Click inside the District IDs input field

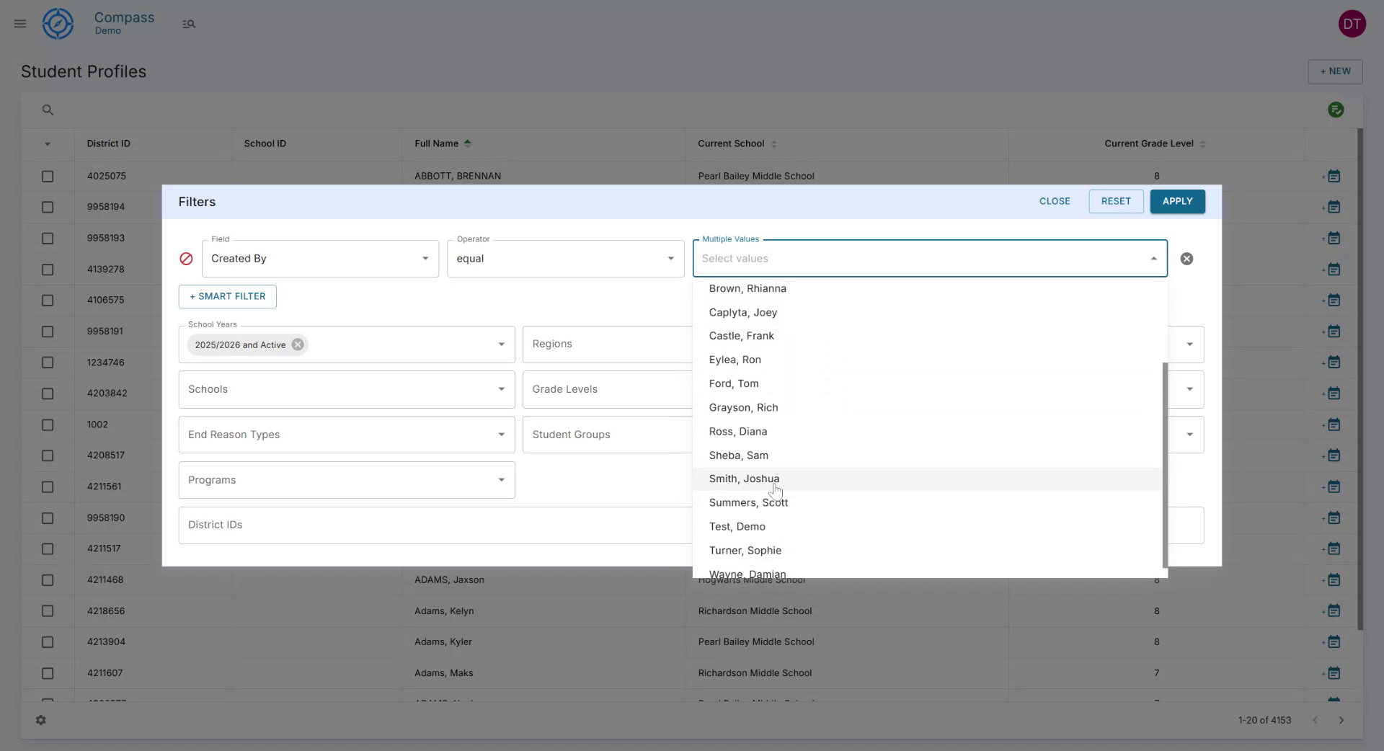tap(432, 525)
